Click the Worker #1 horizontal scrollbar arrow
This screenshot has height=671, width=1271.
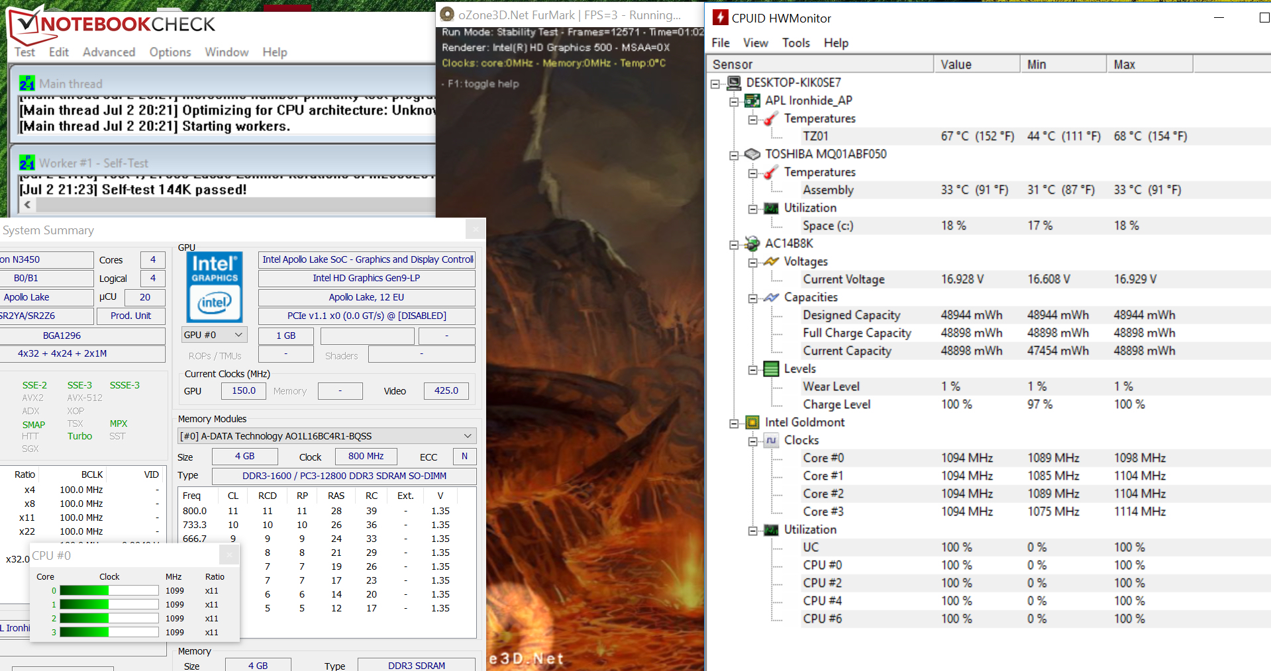[x=27, y=204]
